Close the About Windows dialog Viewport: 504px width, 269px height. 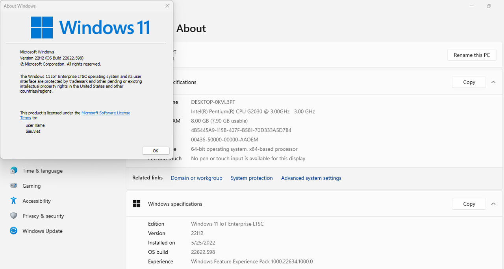coord(167,6)
